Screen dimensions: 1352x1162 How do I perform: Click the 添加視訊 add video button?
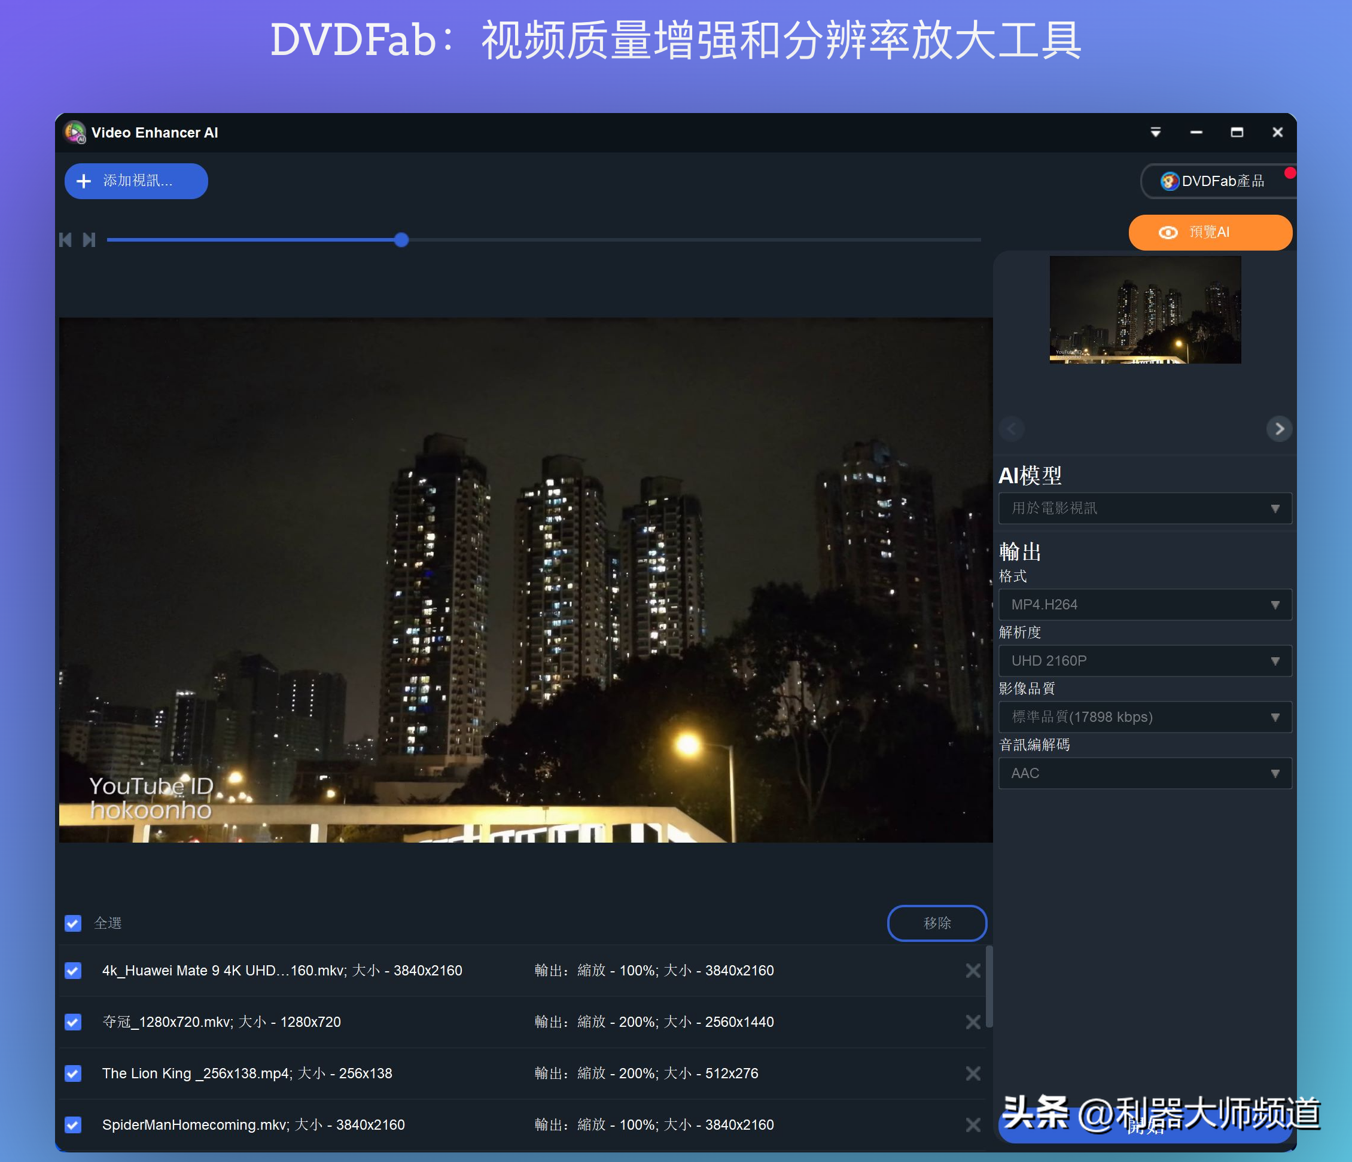[x=136, y=181]
